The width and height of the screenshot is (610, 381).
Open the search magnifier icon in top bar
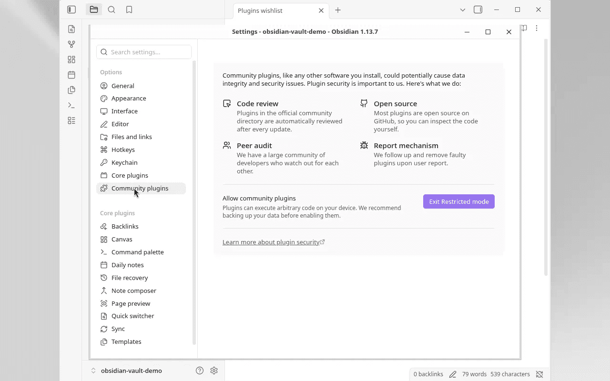click(x=112, y=10)
